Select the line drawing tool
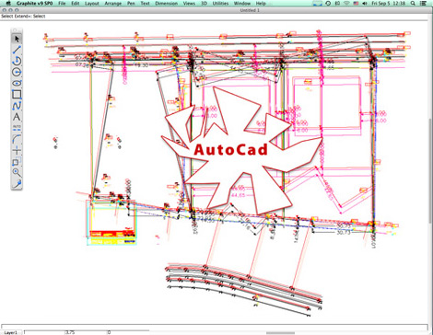The height and width of the screenshot is (335, 433). coord(17,50)
